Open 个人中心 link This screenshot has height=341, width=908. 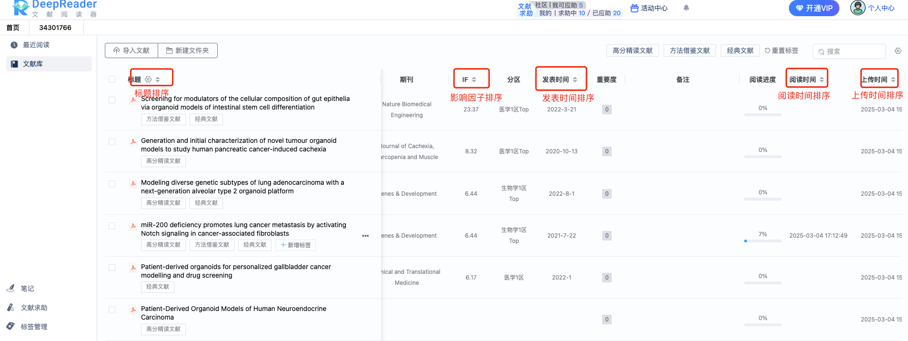coord(881,8)
